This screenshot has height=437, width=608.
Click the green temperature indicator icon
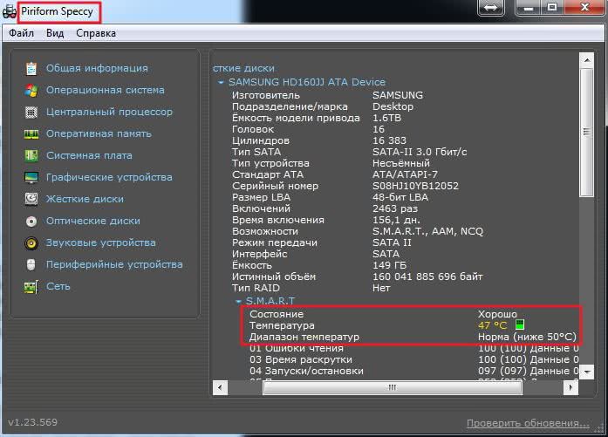(x=520, y=324)
